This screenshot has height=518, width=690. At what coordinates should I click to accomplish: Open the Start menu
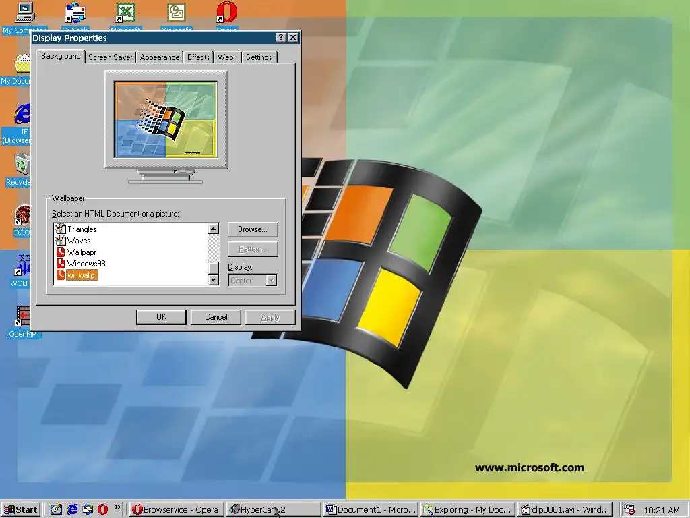pyautogui.click(x=21, y=510)
